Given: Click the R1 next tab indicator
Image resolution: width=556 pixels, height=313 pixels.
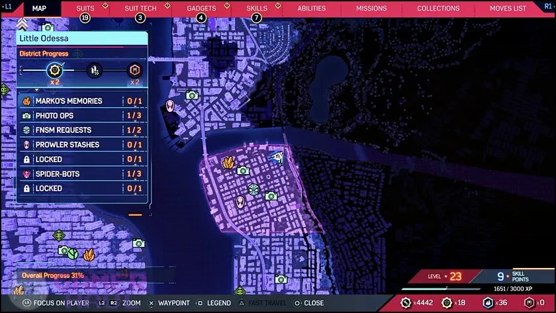Looking at the screenshot, I should tap(548, 7).
